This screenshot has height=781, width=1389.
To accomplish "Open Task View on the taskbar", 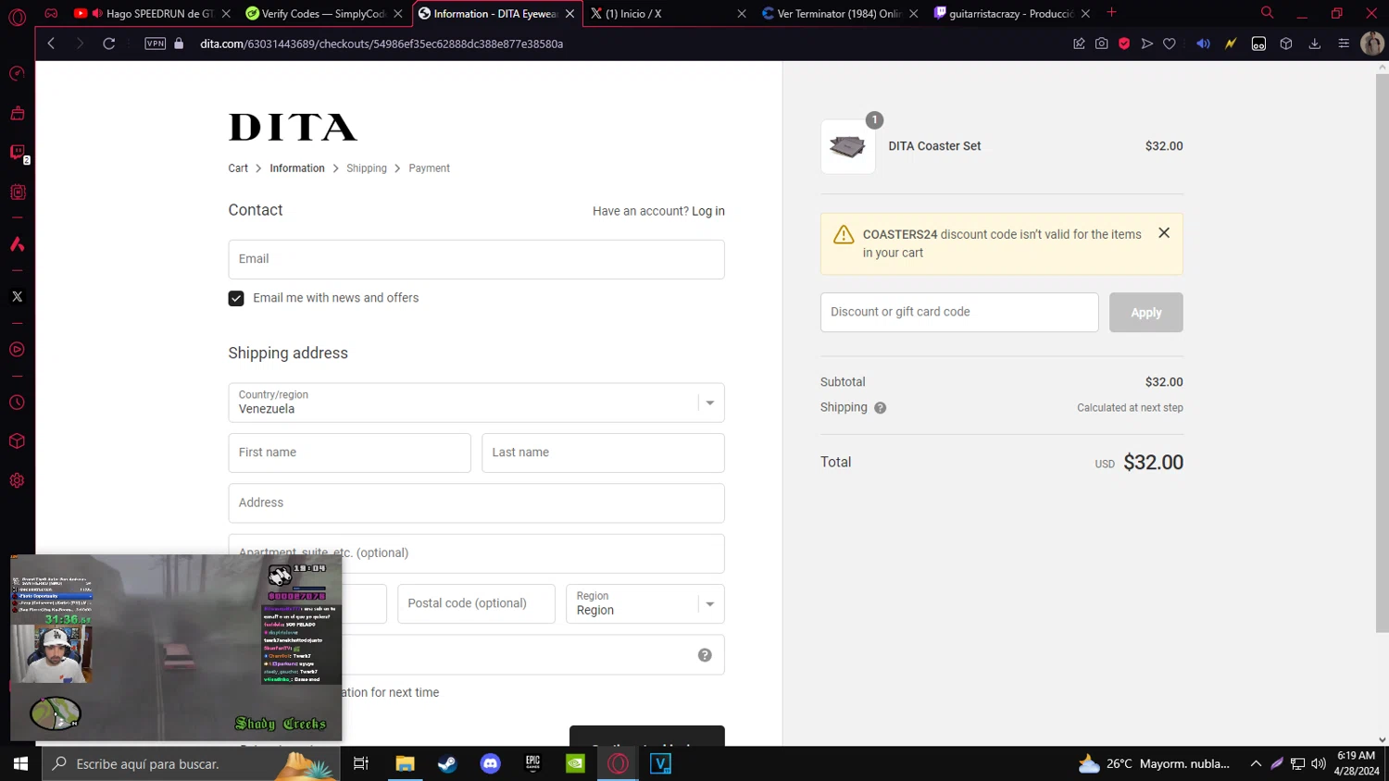I will 361,763.
